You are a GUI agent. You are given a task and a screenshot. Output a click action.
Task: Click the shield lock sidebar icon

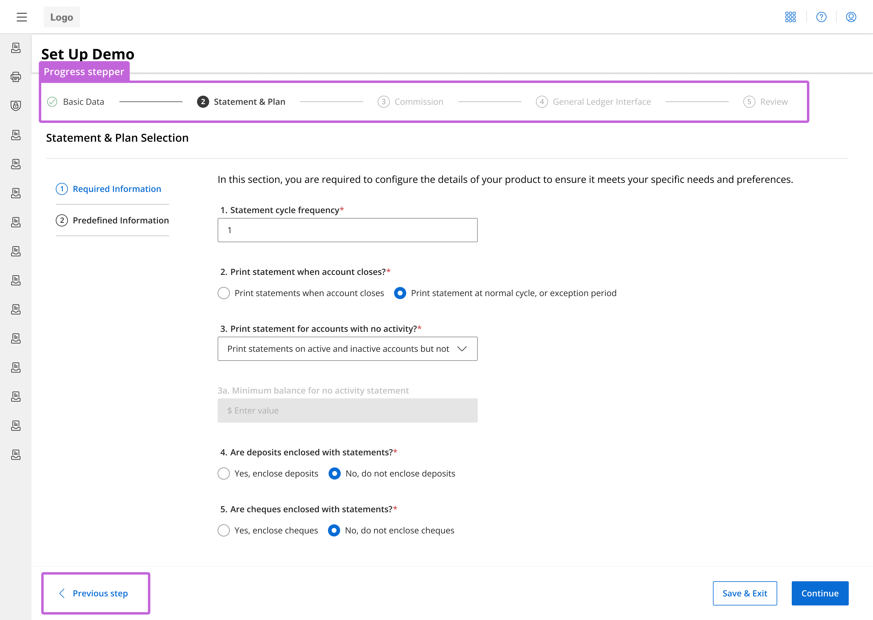click(x=16, y=106)
